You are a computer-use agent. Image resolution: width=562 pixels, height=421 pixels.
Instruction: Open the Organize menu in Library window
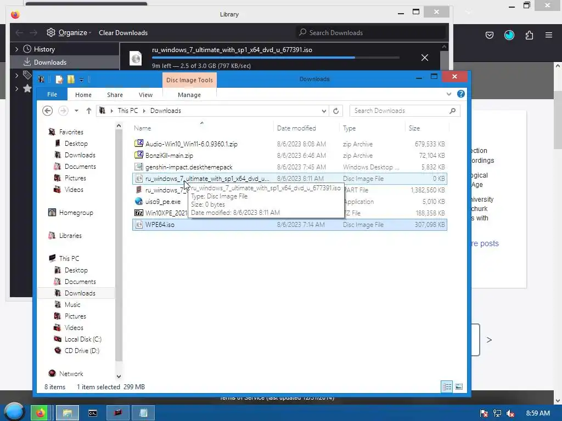69,32
